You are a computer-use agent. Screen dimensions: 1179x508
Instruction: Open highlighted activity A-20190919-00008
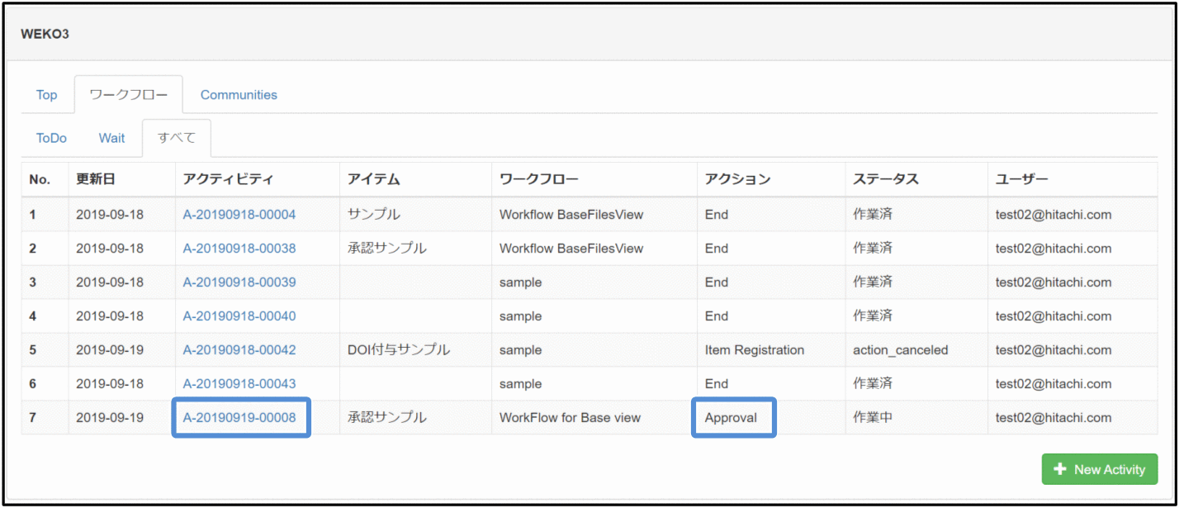pyautogui.click(x=239, y=418)
